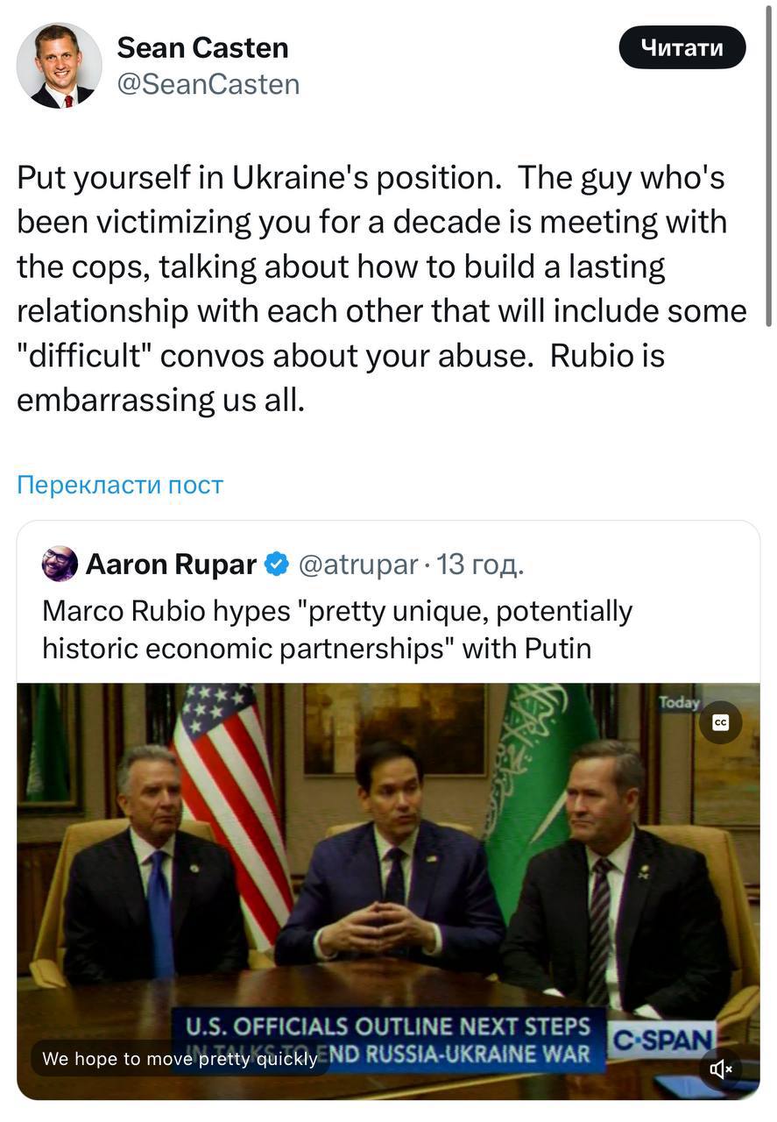Open Aaron Rupar's small avatar
The width and height of the screenshot is (777, 1122).
coord(60,564)
